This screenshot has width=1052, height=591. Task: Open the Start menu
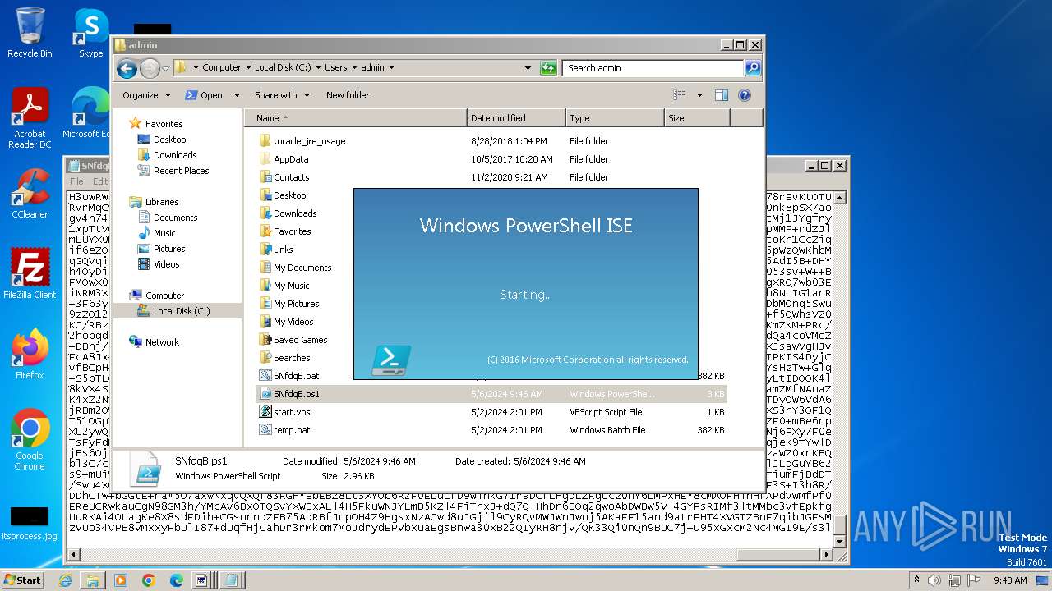(22, 580)
